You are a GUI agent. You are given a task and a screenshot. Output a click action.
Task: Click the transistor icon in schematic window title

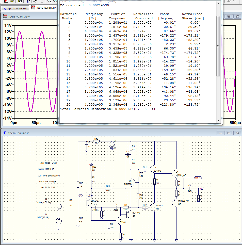(5, 133)
